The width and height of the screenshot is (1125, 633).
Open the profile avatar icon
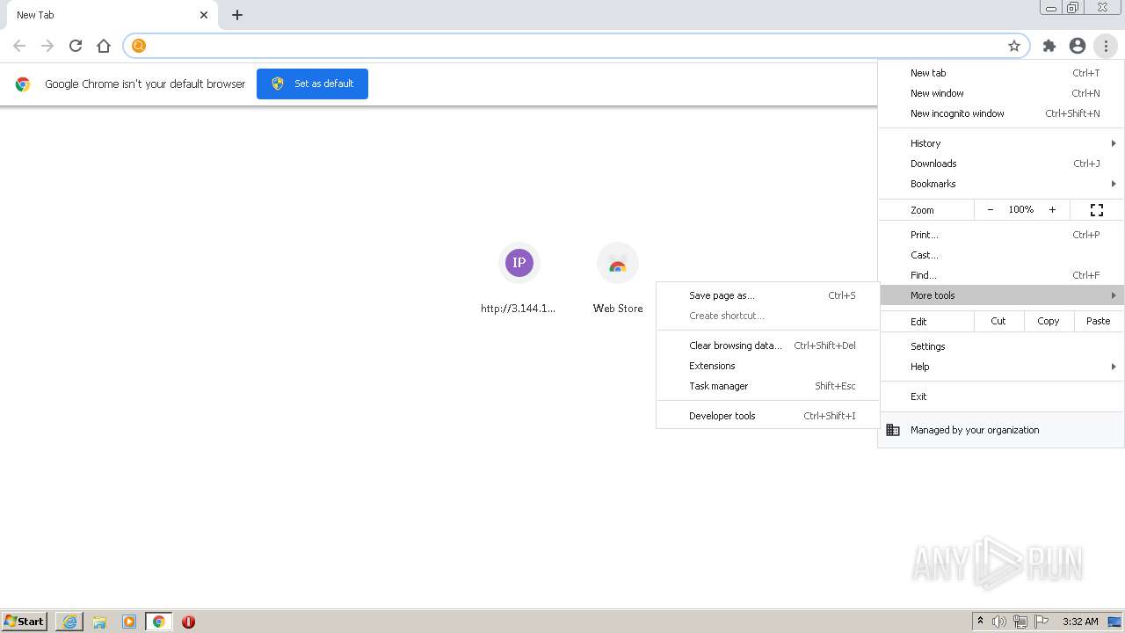pyautogui.click(x=1078, y=46)
